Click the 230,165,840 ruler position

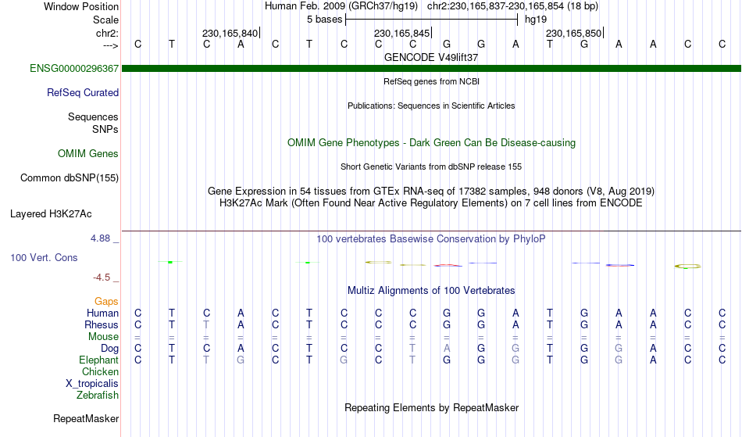tap(230, 33)
